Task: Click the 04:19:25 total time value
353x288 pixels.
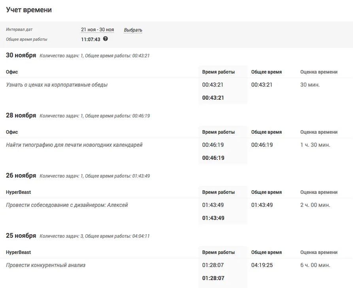Action: (x=262, y=265)
